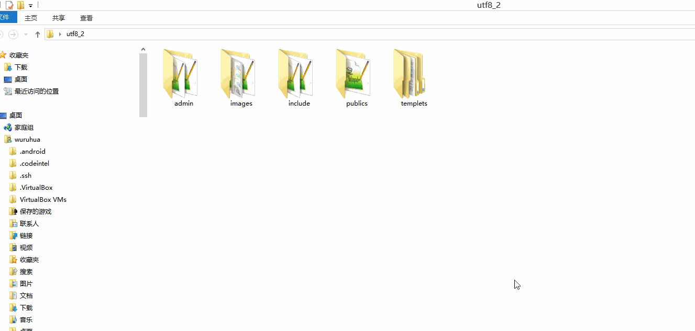The width and height of the screenshot is (695, 331).
Task: Open 图片 folder in tree
Action: tap(26, 283)
